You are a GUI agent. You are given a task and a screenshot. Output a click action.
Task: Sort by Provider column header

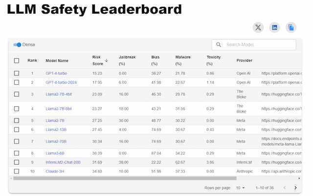click(245, 60)
